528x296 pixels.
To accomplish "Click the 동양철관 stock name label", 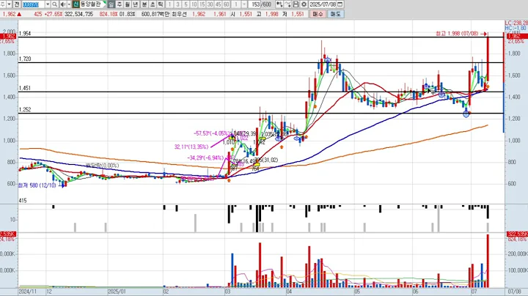I will coord(90,4).
